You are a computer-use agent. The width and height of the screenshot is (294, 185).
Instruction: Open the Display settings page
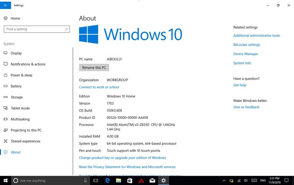coord(16,53)
